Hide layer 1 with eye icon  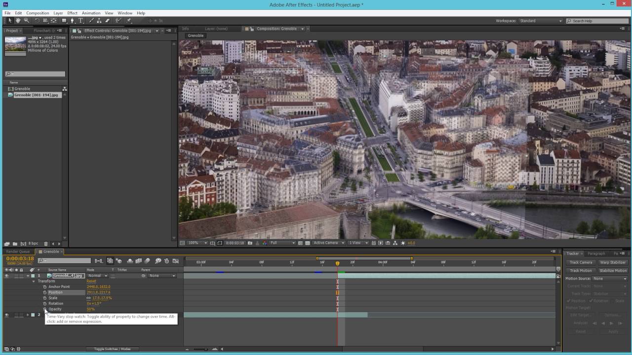tap(6, 276)
